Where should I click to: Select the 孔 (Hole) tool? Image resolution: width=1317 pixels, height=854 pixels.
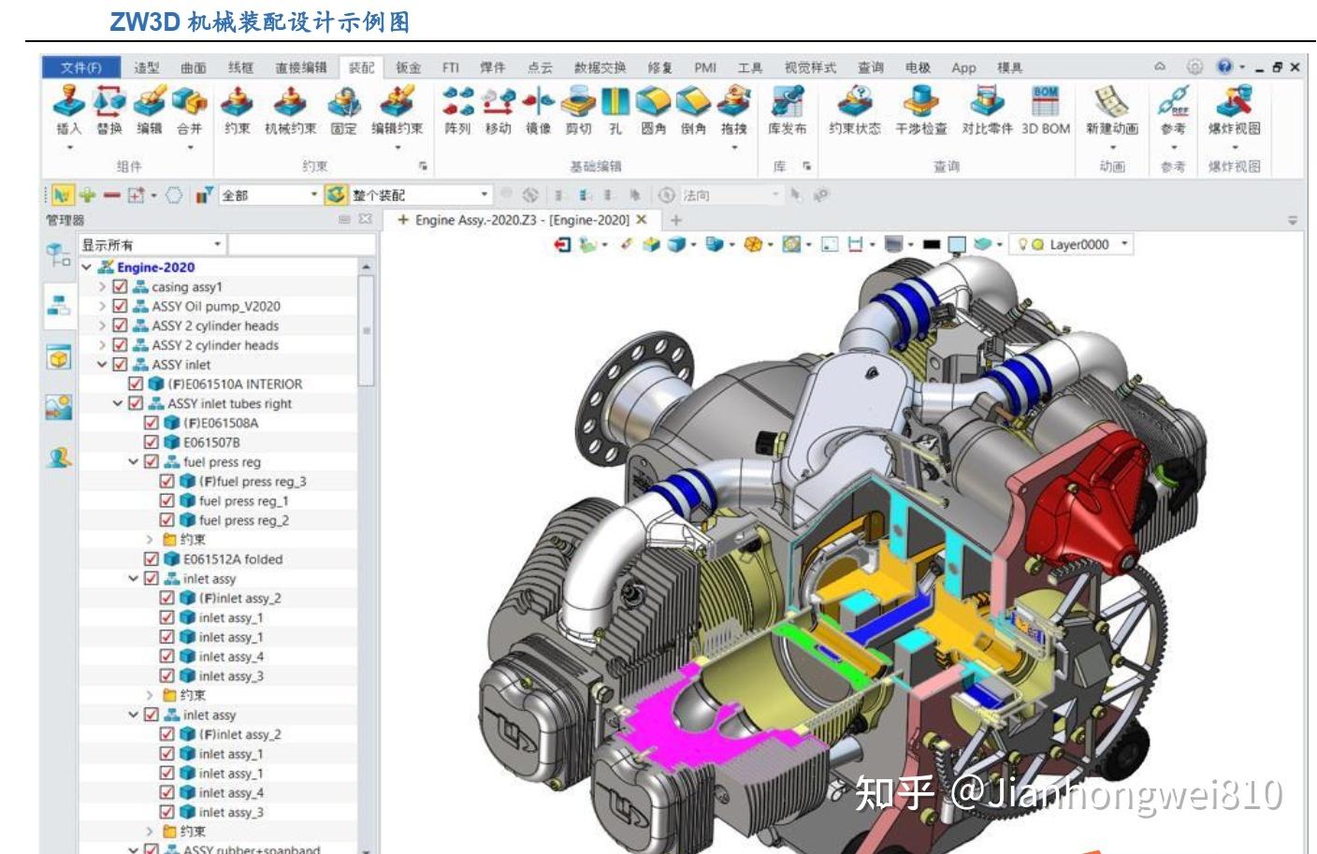coord(615,102)
